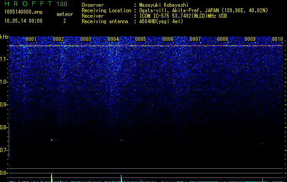Click the kHz axis unit label

[x=4, y=37]
